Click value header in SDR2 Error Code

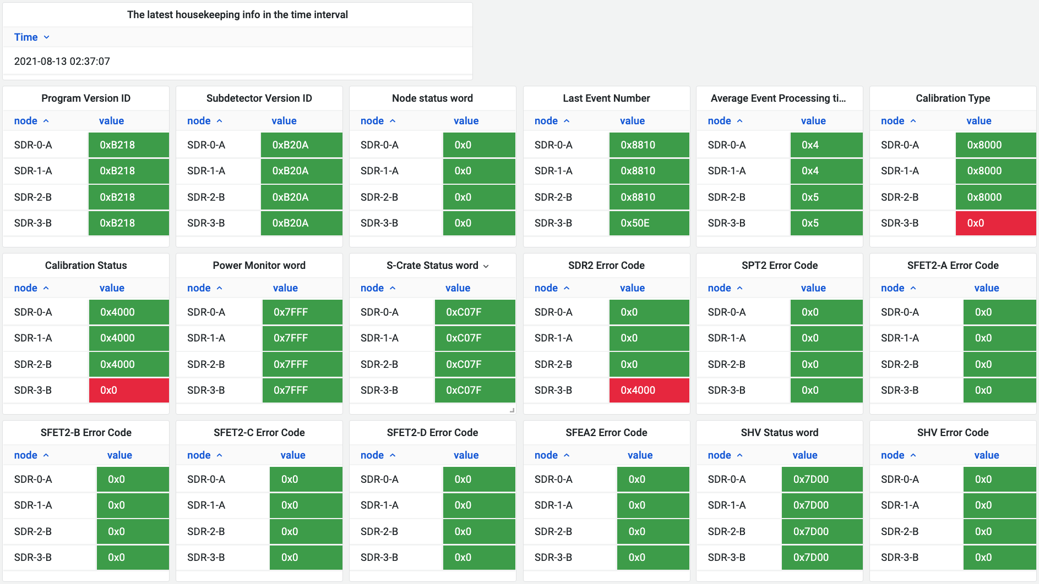click(632, 288)
